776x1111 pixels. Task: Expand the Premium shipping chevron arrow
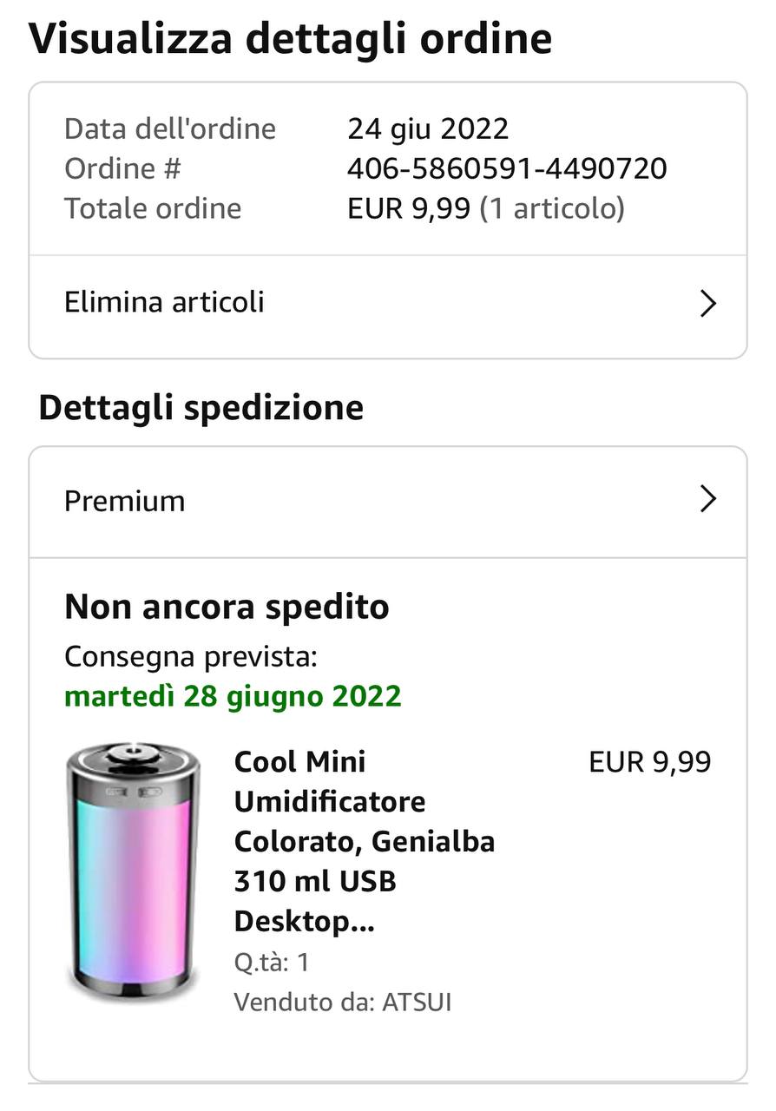click(708, 500)
